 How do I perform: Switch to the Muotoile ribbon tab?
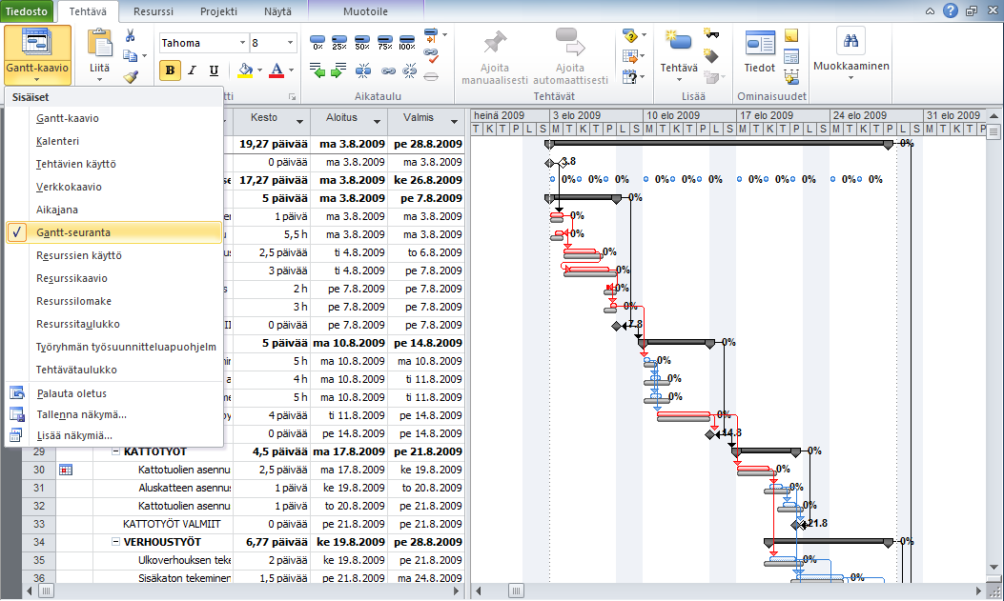[365, 11]
